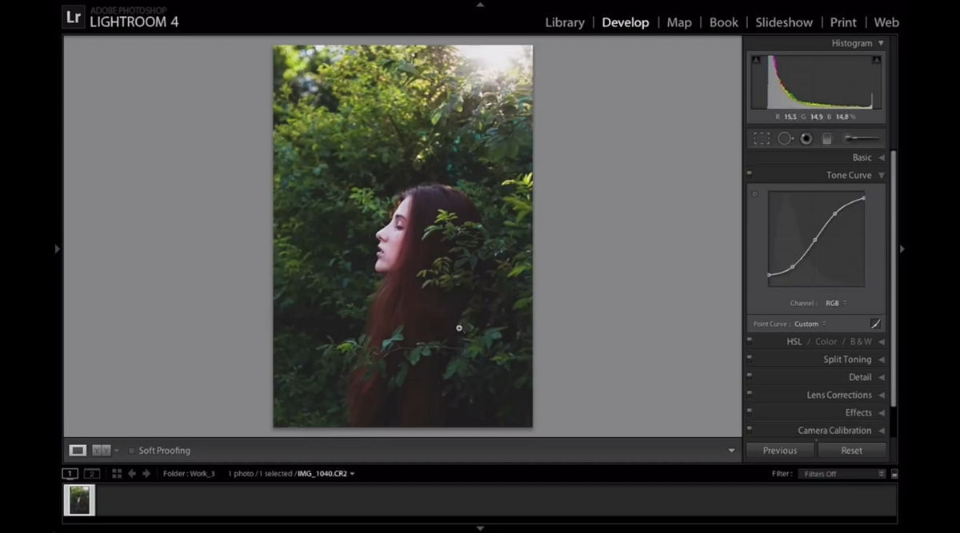Screen dimensions: 960x533
Task: Select the filmstrip photo thumbnail
Action: click(x=80, y=500)
